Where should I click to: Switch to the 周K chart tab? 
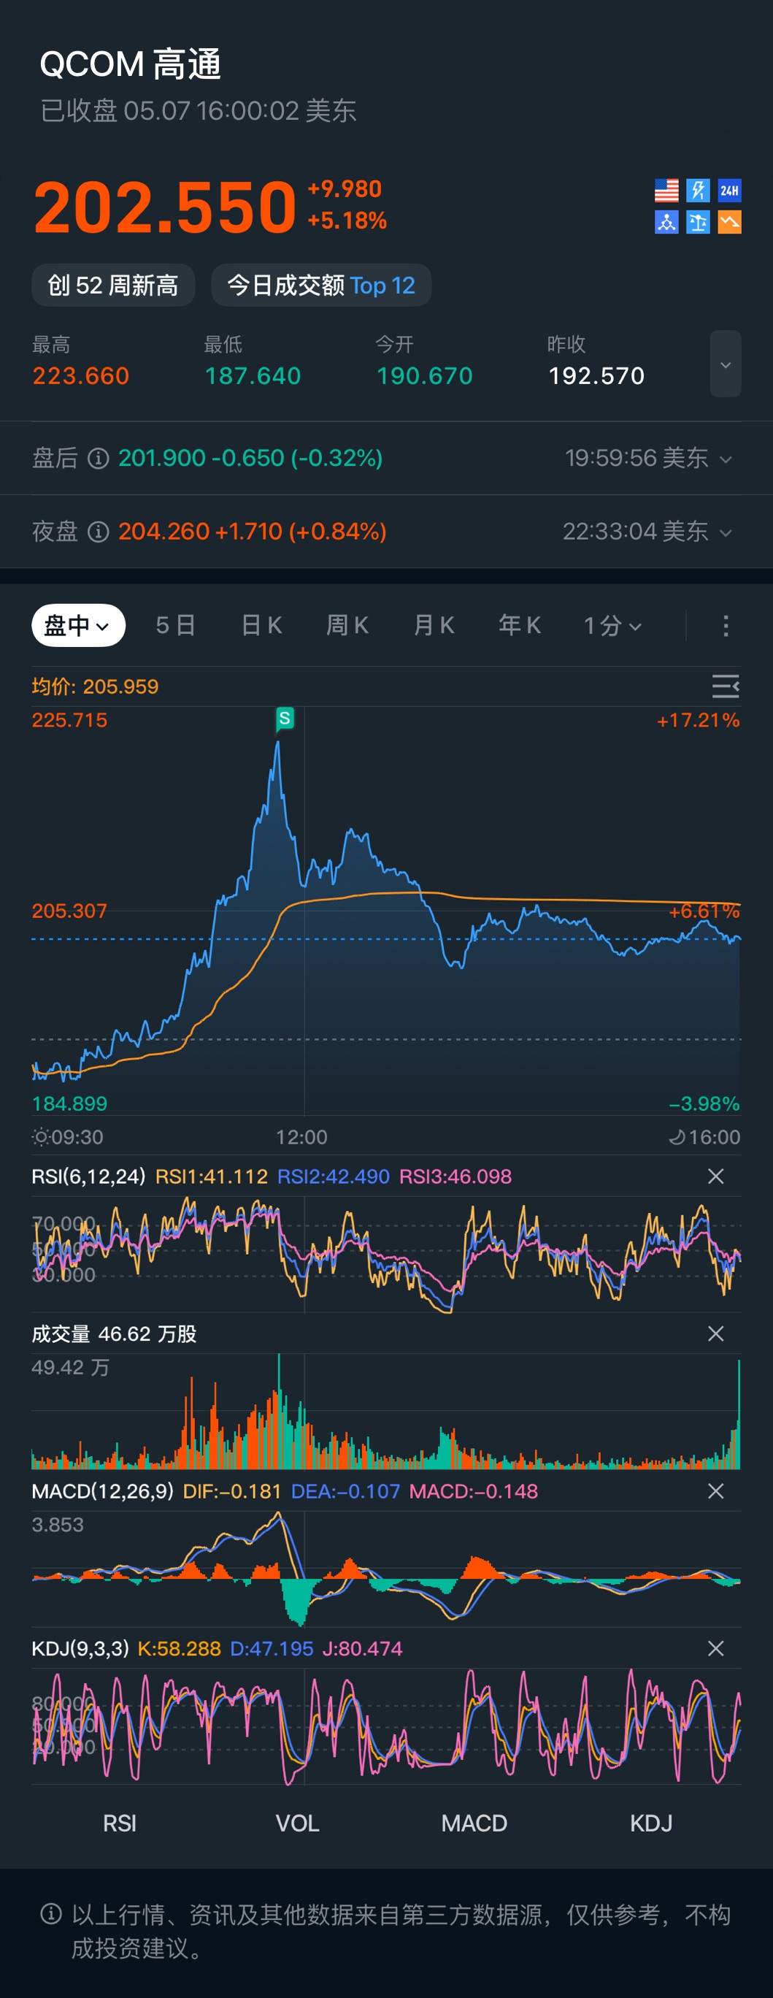[x=347, y=625]
